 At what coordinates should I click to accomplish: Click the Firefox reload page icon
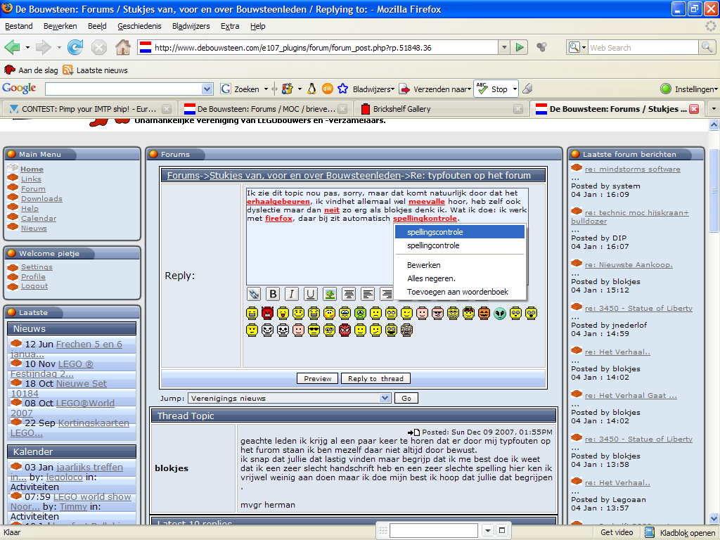coord(75,47)
